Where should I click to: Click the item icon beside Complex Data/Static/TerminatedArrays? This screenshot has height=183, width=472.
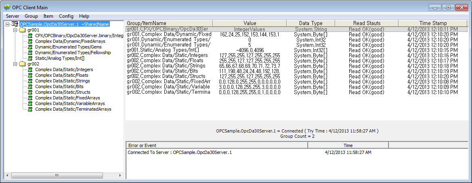pos(31,109)
